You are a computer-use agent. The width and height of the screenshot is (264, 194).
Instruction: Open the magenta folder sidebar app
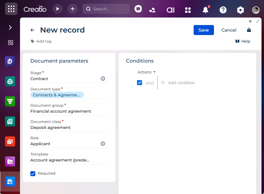tap(10, 161)
